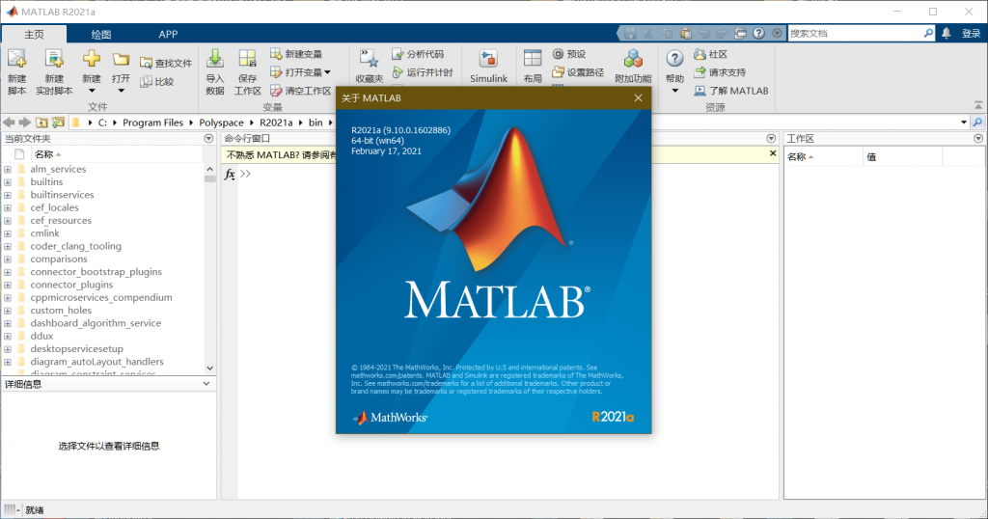Expand the builtins folder node
988x519 pixels.
8,182
